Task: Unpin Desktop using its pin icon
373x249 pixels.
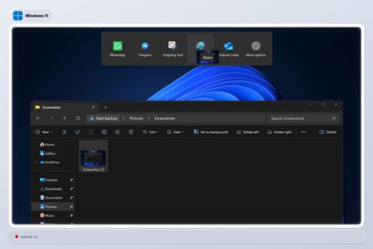Action: 71,180
